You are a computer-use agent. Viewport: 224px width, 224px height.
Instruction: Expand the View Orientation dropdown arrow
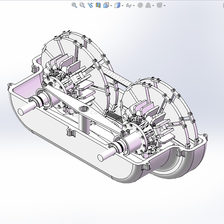click(x=111, y=6)
